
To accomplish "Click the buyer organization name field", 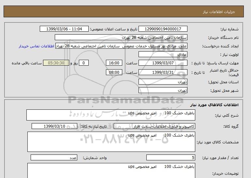I will pyautogui.click(x=121, y=37).
